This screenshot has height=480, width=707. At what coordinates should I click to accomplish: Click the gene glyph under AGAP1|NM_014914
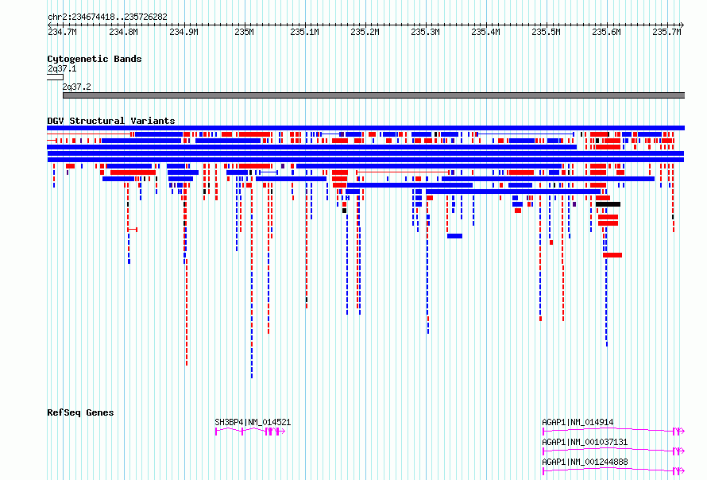coord(613,432)
